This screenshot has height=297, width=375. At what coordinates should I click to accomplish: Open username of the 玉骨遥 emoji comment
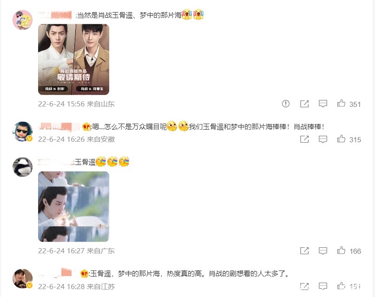55,162
